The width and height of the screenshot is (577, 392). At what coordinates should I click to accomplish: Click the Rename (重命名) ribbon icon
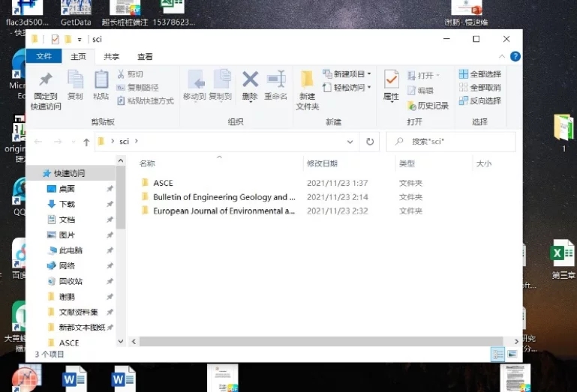pyautogui.click(x=275, y=85)
